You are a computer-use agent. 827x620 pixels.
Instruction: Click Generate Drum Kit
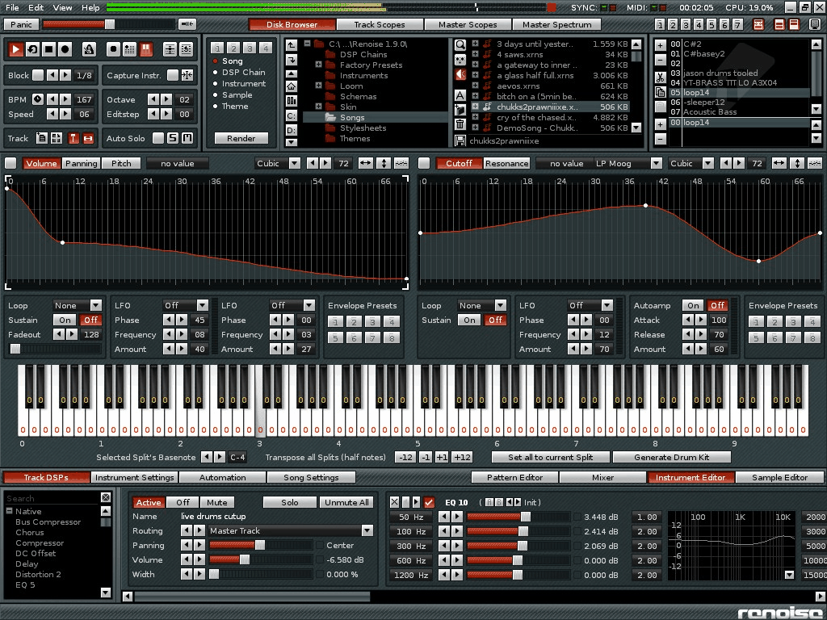tap(671, 457)
